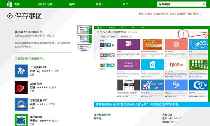Open the Win8宝典 app title
210x126 pixels.
[x=36, y=84]
